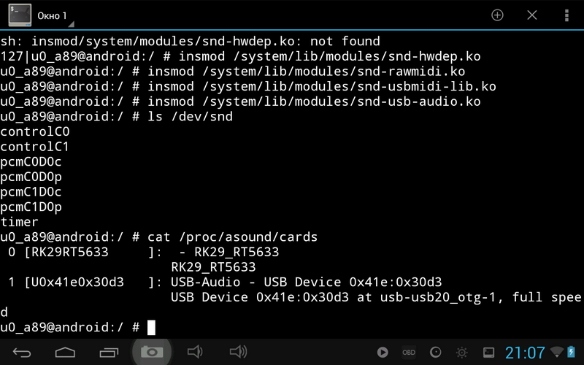584x365 pixels.
Task: Open the three-dot overflow menu
Action: [x=566, y=15]
